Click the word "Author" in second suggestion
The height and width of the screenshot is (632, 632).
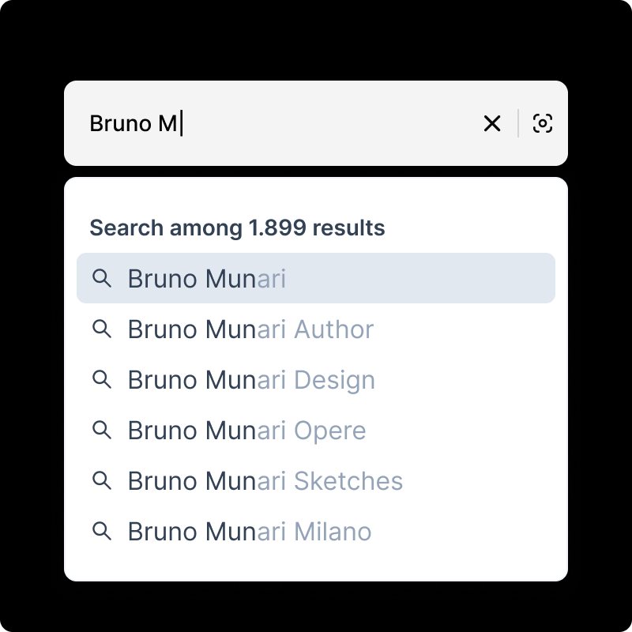[x=333, y=329]
